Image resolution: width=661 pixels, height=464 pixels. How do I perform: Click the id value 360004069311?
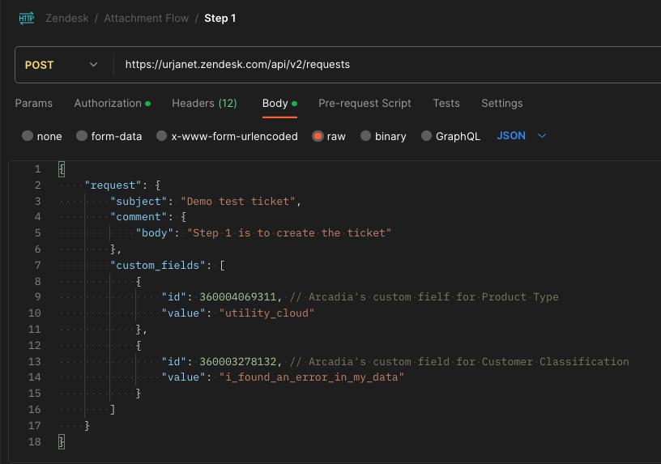[238, 297]
